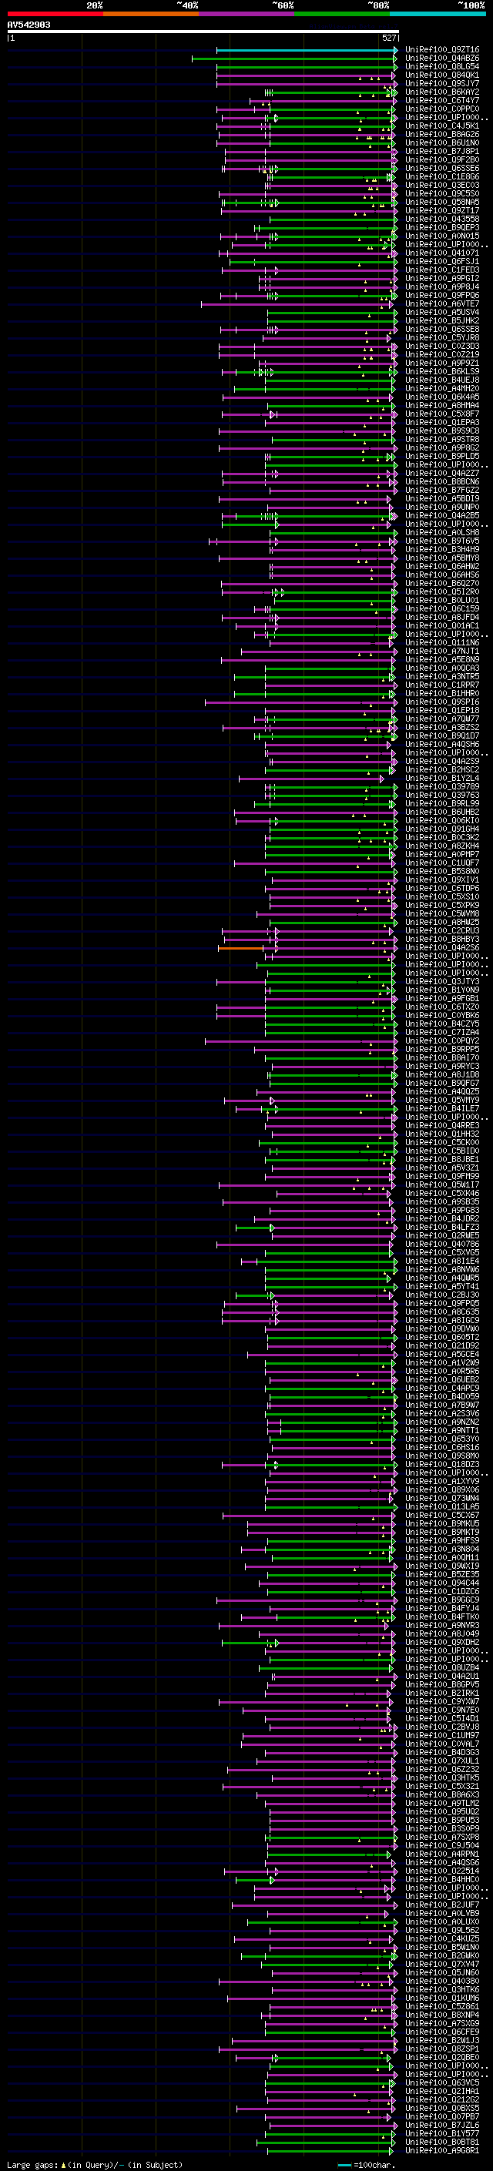Open hit UniRef100_Q07PB7

click(x=442, y=2116)
